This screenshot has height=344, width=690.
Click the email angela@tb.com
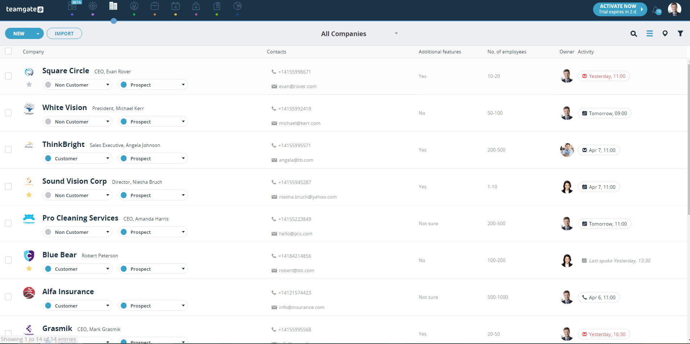pyautogui.click(x=296, y=160)
